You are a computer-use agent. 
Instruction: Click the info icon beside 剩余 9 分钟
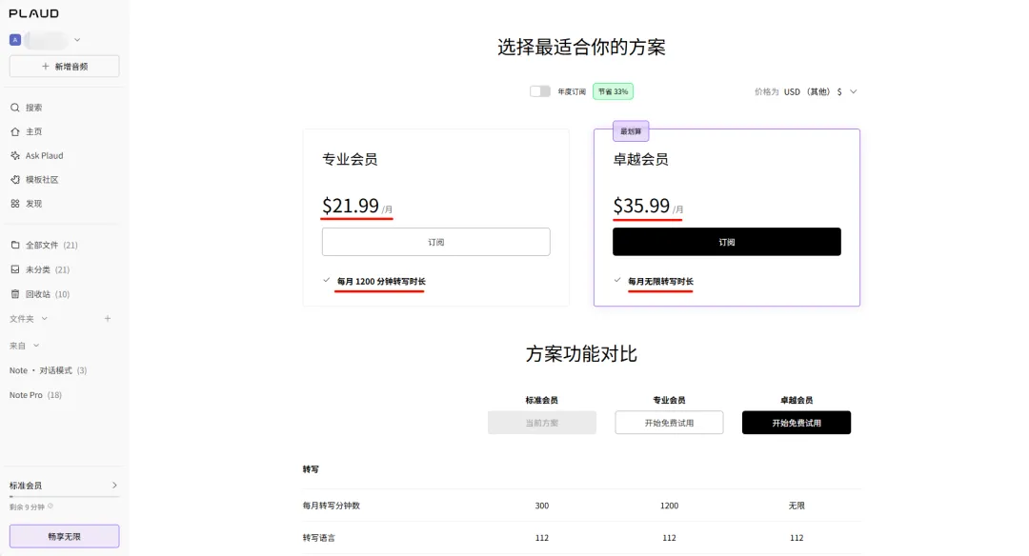pyautogui.click(x=50, y=506)
